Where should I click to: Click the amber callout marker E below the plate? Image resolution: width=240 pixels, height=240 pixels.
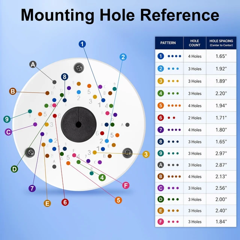[x=47, y=203]
